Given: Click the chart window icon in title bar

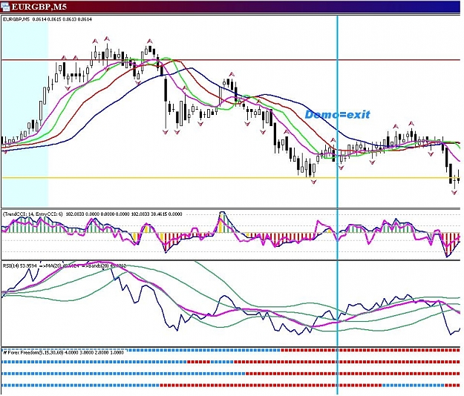Looking at the screenshot, I should click(5, 6).
